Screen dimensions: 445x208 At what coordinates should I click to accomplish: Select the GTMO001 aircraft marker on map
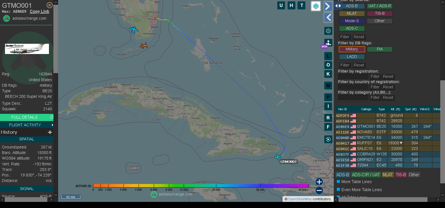coord(278,157)
